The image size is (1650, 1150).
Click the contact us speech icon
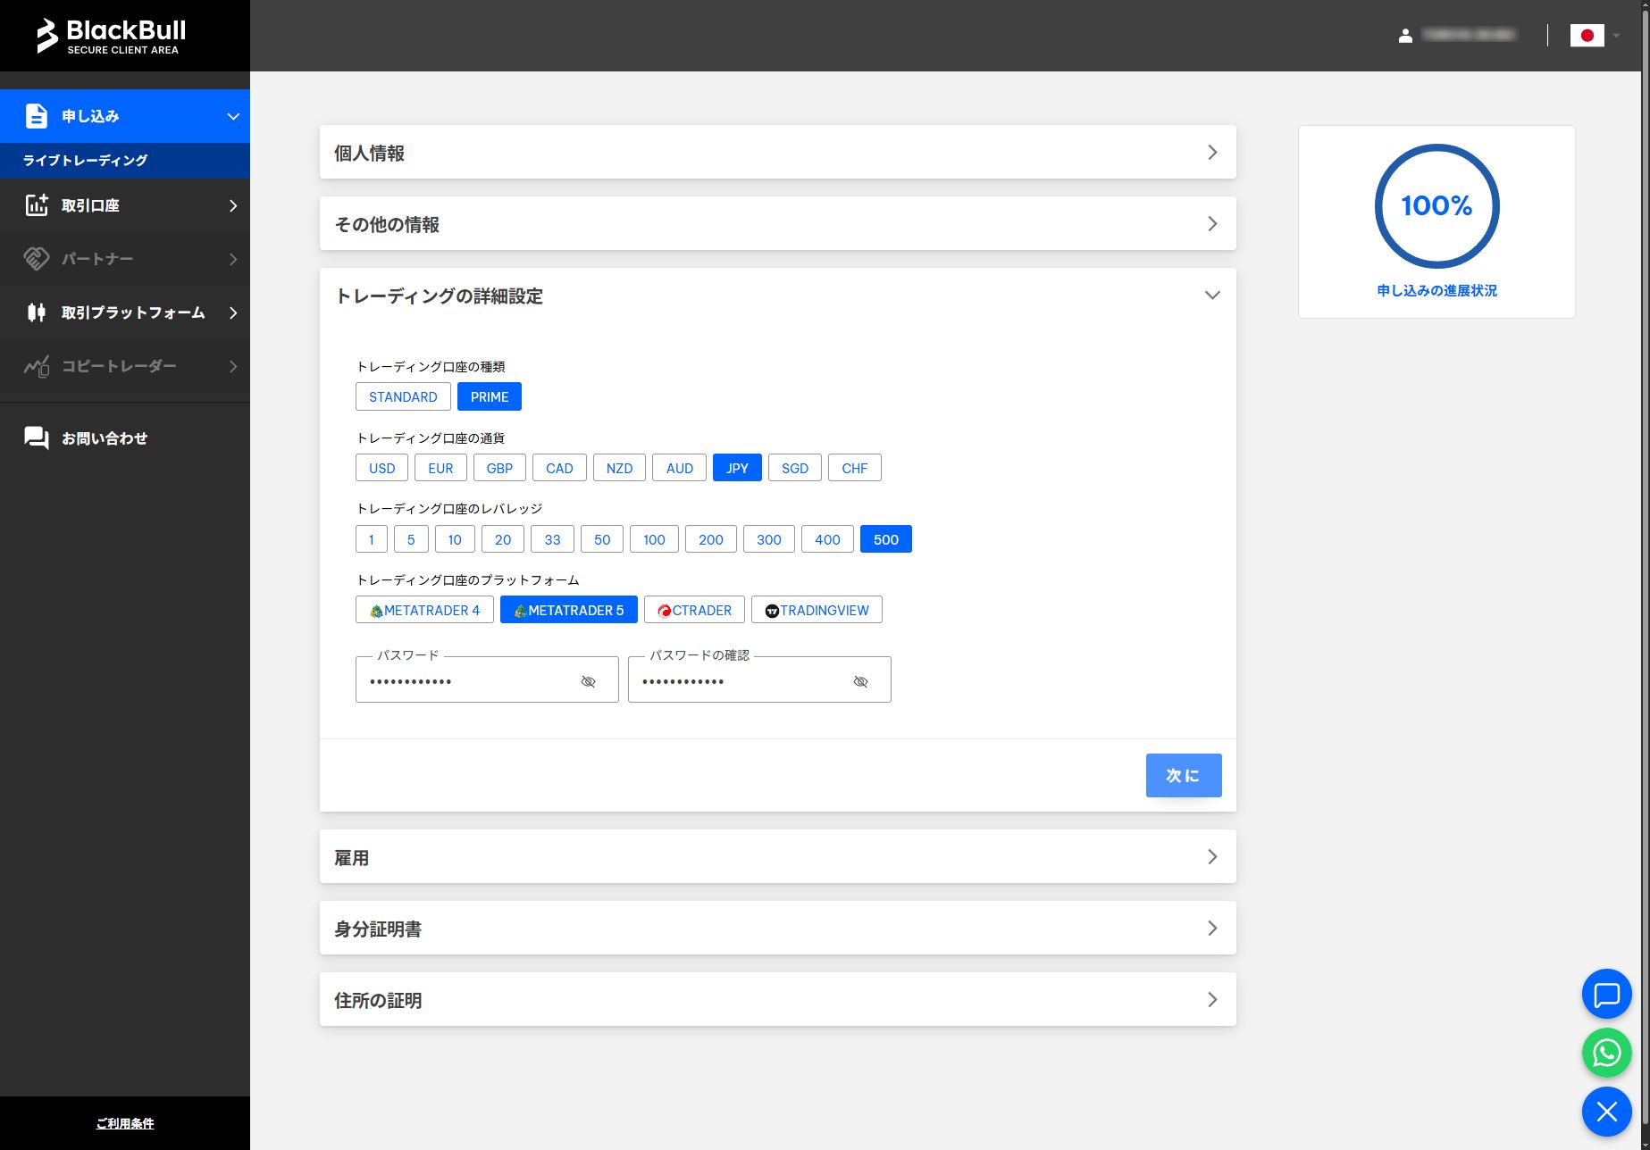[37, 438]
